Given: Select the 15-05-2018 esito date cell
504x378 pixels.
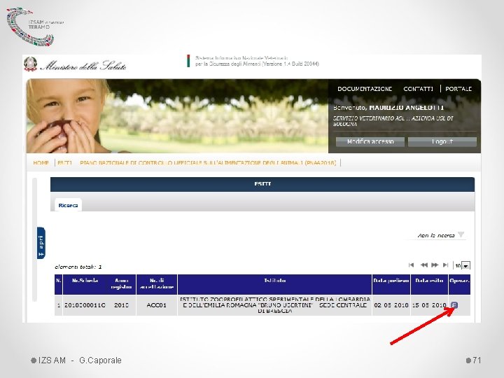Looking at the screenshot, I should click(429, 305).
